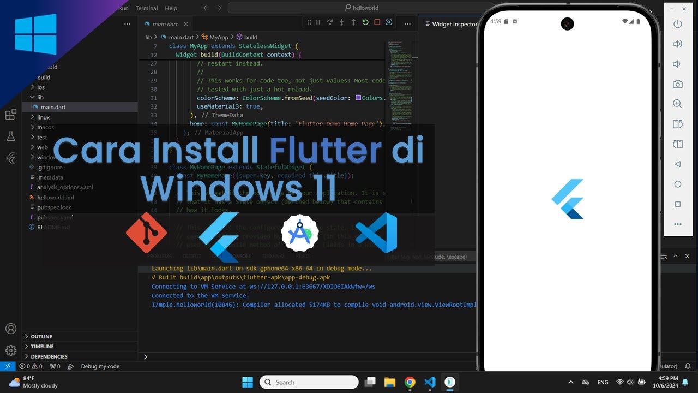Switch to the main.dart editor tab
This screenshot has height=393, width=698.
(x=165, y=24)
